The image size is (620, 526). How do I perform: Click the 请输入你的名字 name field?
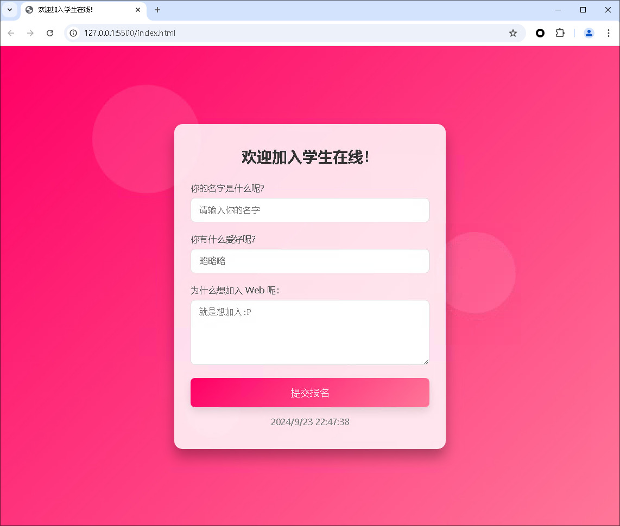(x=309, y=210)
